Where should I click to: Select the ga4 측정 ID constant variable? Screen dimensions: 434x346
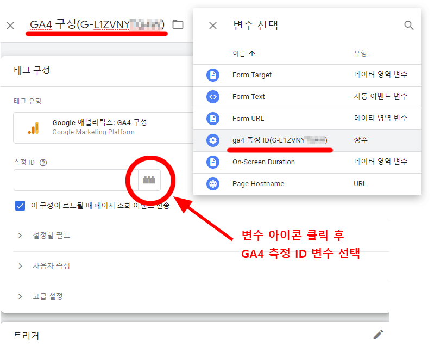point(307,140)
